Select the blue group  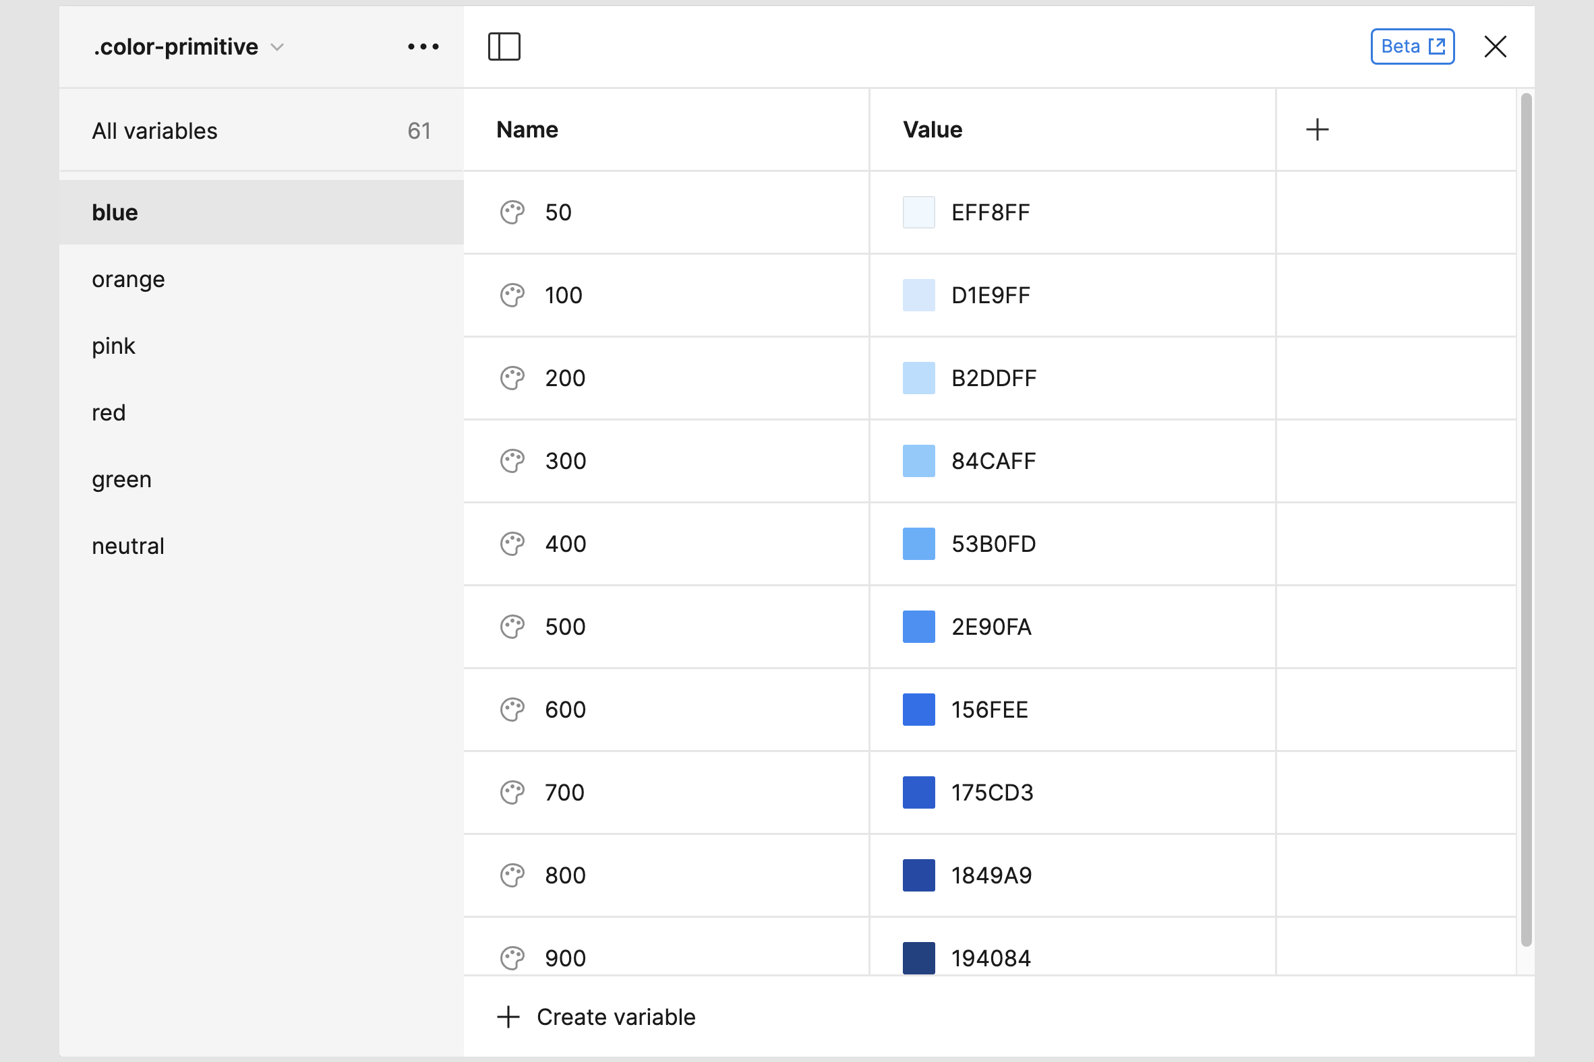coord(261,212)
